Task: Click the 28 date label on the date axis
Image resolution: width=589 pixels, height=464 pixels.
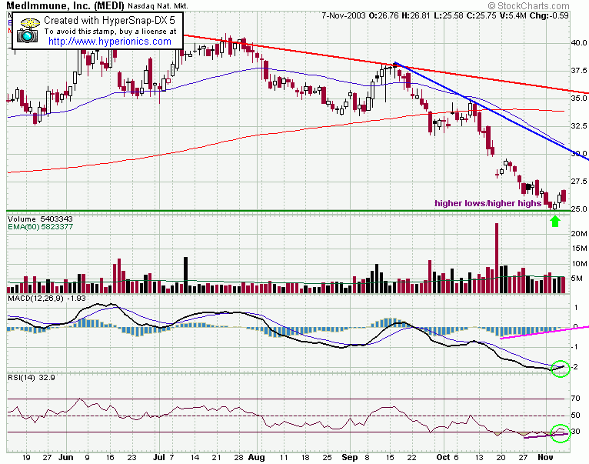Action: (x=238, y=457)
